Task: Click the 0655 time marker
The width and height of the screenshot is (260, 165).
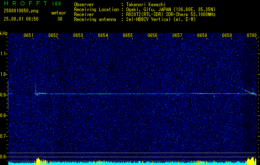Action: pyautogui.click(x=128, y=35)
